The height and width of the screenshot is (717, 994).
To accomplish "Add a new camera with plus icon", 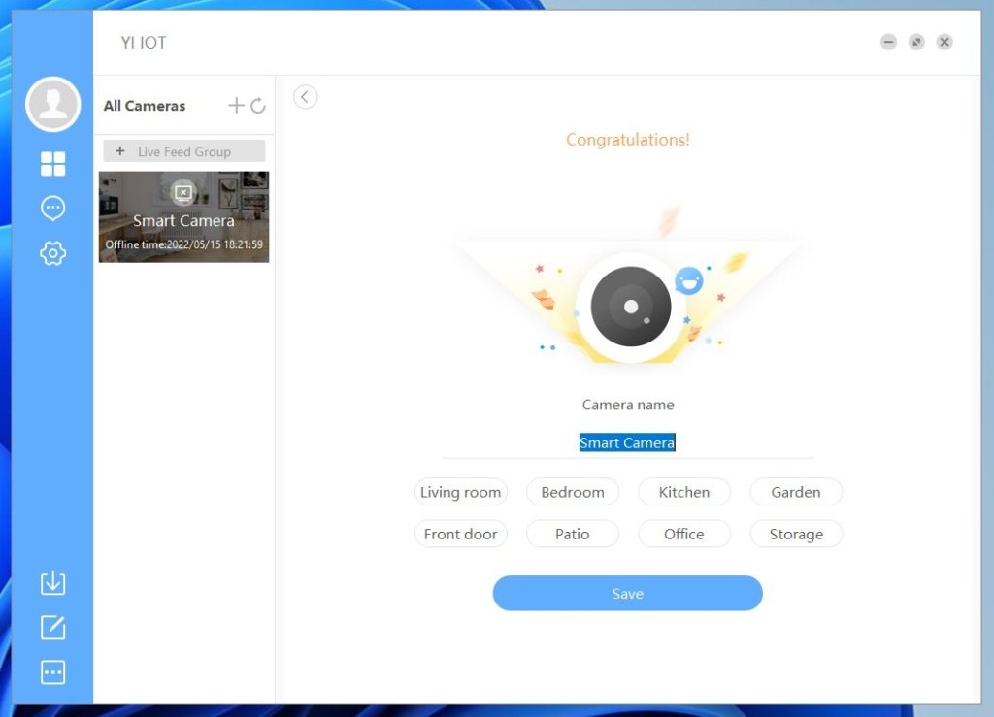I will point(236,106).
